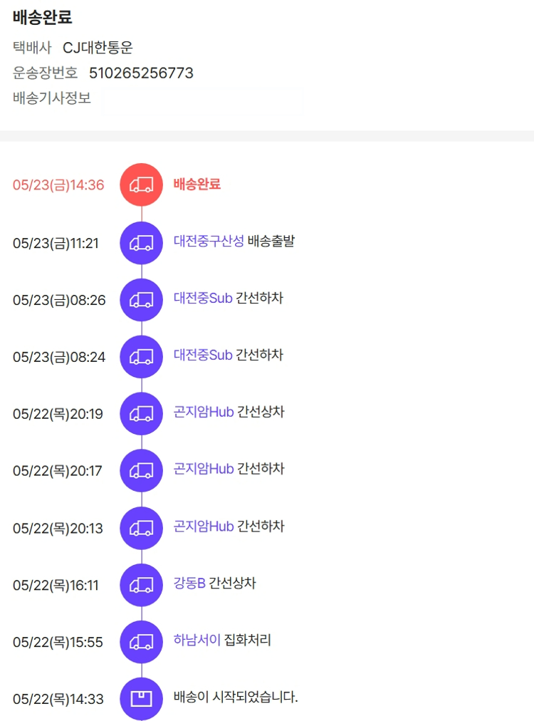Click the red 배송완료 status text

pyautogui.click(x=197, y=184)
